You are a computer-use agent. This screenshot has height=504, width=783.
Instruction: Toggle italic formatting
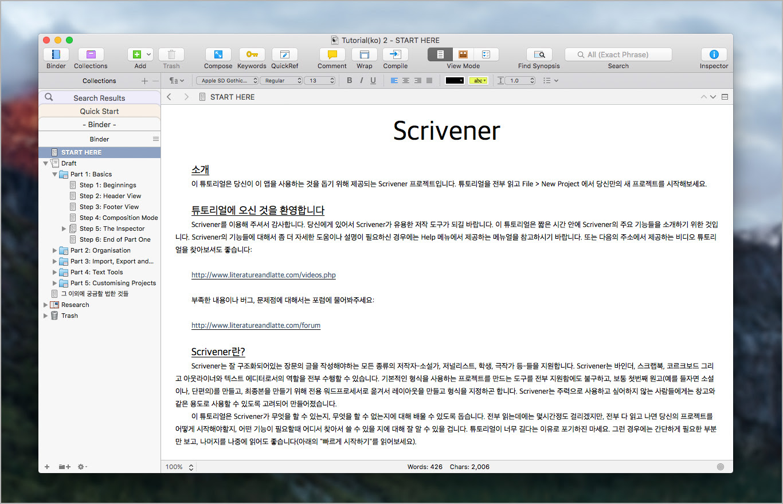[x=361, y=81]
